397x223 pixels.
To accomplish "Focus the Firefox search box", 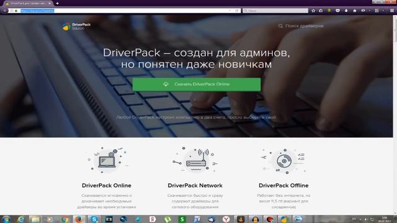I will click(275, 11).
